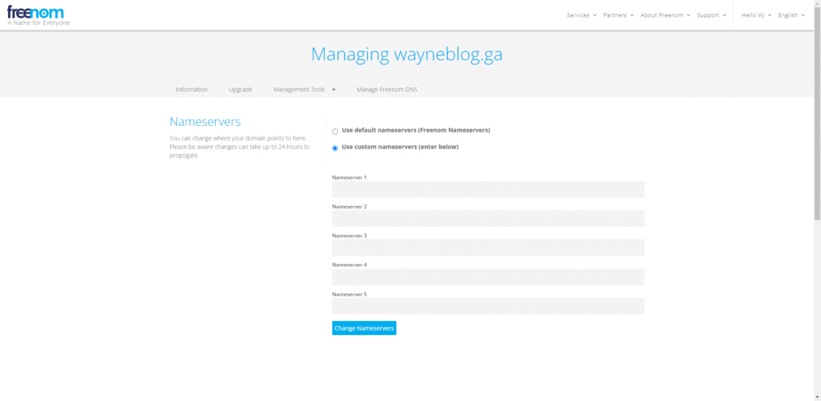
Task: Select Use custom nameservers radio button
Action: pos(335,148)
